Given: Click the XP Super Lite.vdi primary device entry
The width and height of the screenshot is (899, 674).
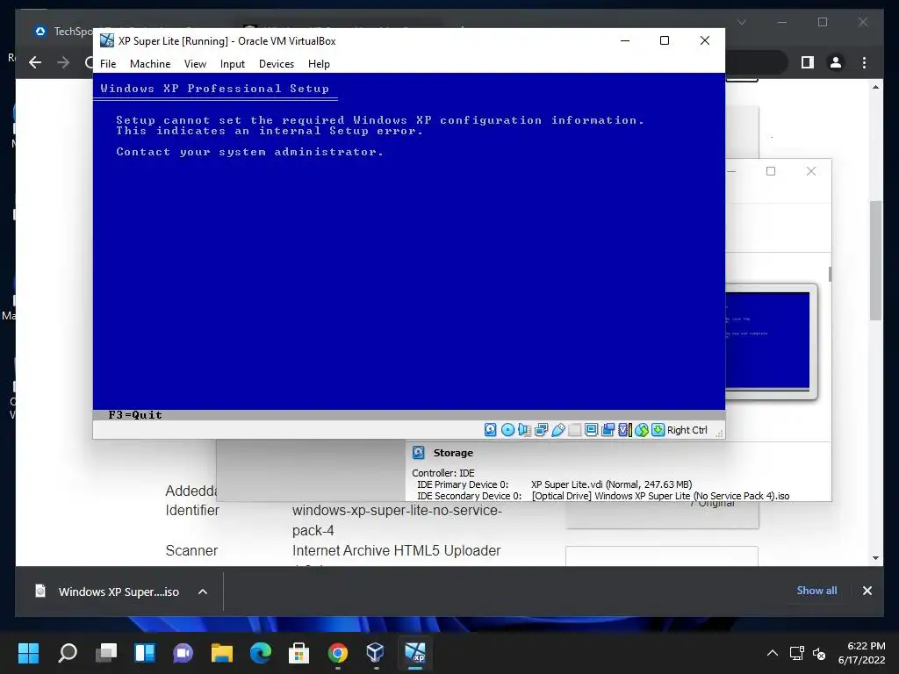Looking at the screenshot, I should tap(611, 484).
